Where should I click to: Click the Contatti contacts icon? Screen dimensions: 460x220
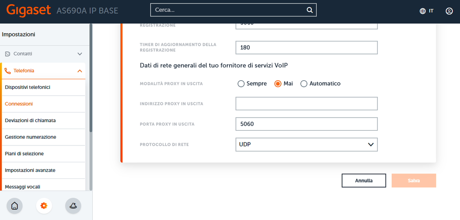(x=8, y=54)
